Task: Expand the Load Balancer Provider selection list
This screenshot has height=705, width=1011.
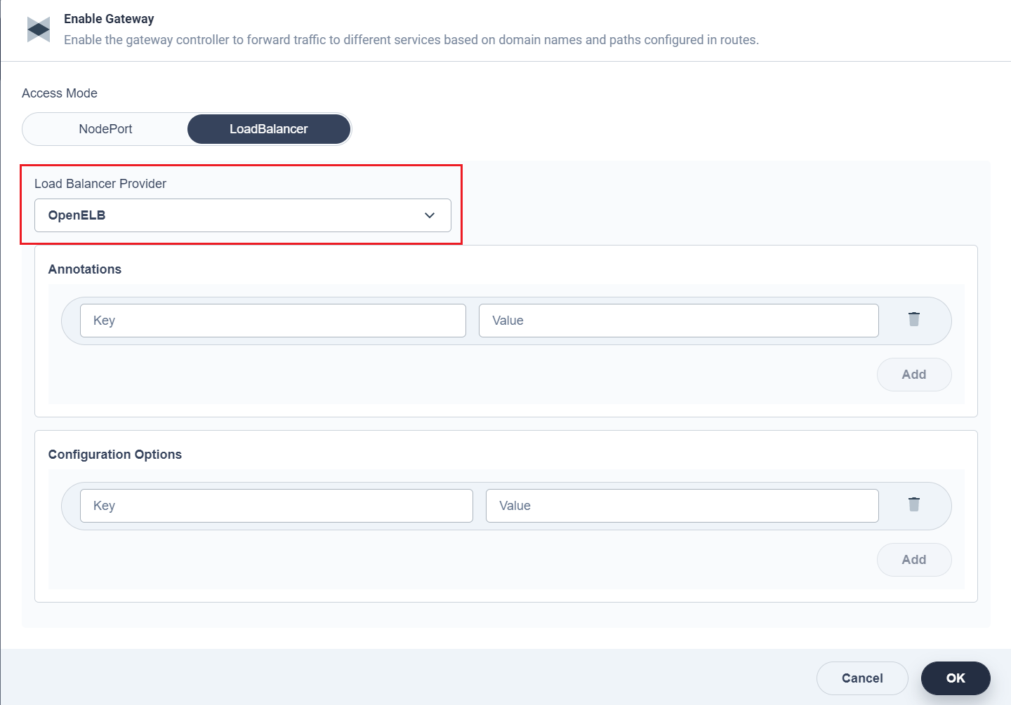Action: [242, 215]
